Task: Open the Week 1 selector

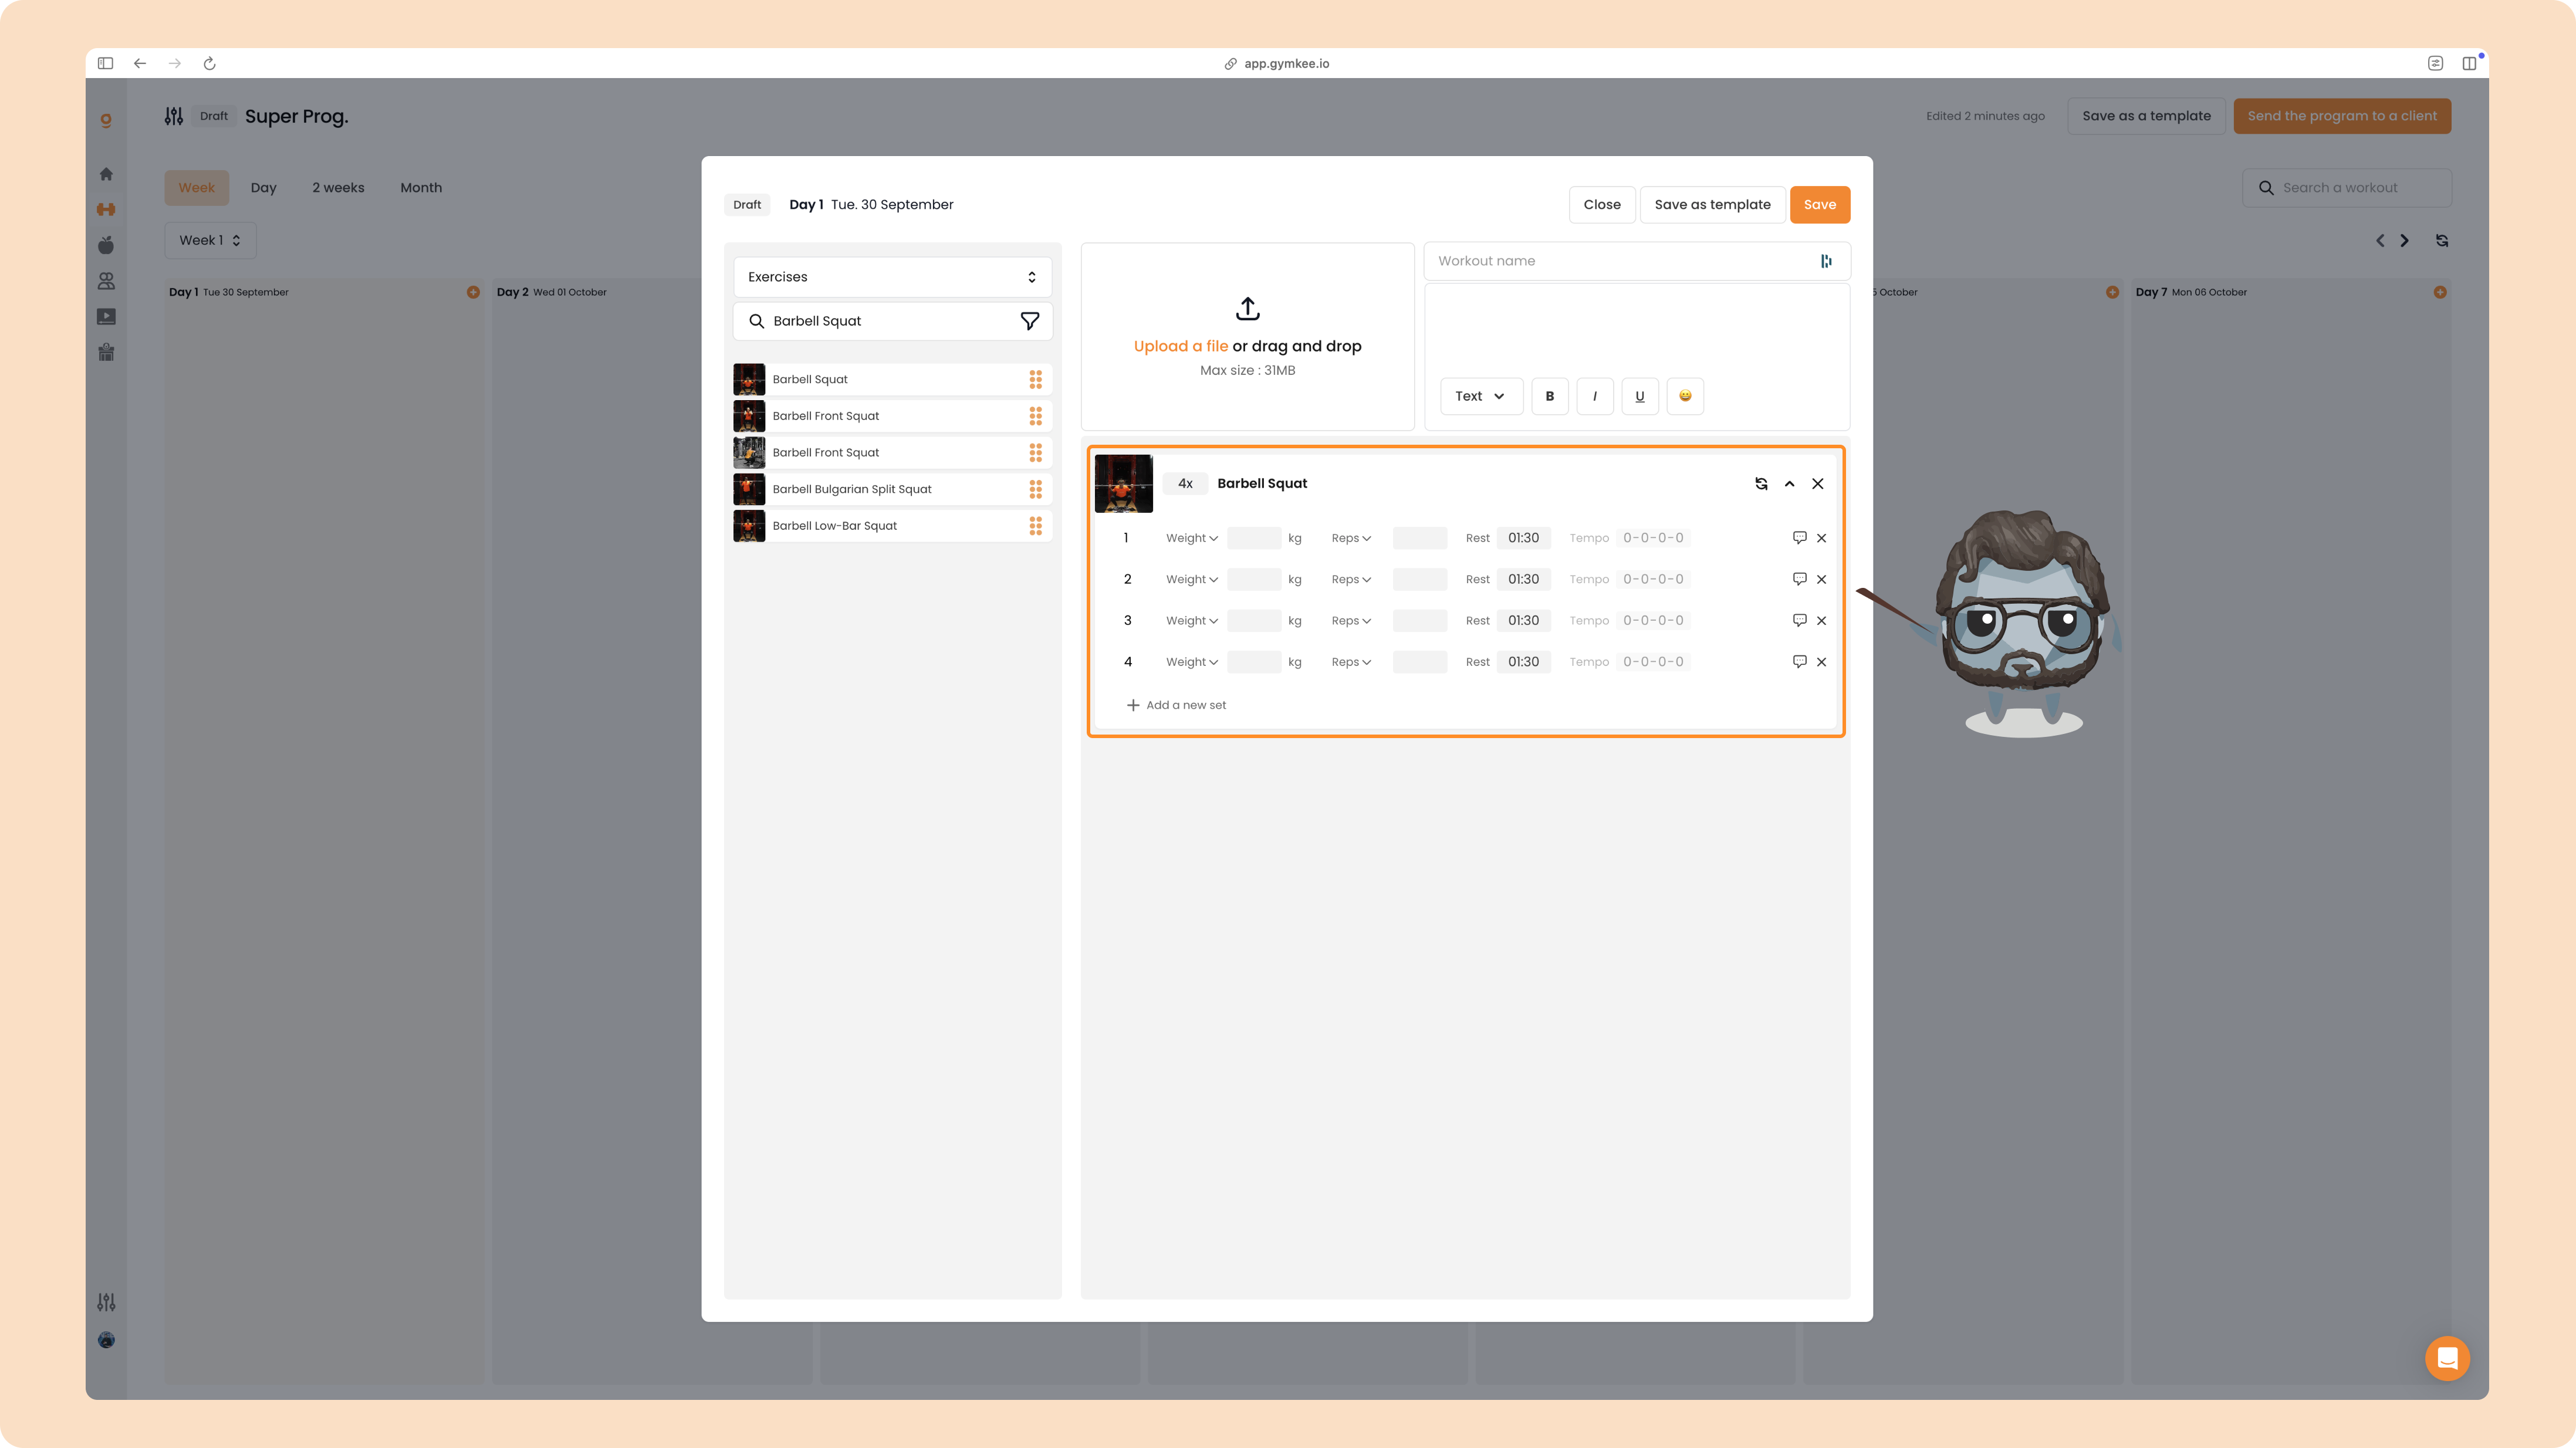Action: (x=210, y=240)
